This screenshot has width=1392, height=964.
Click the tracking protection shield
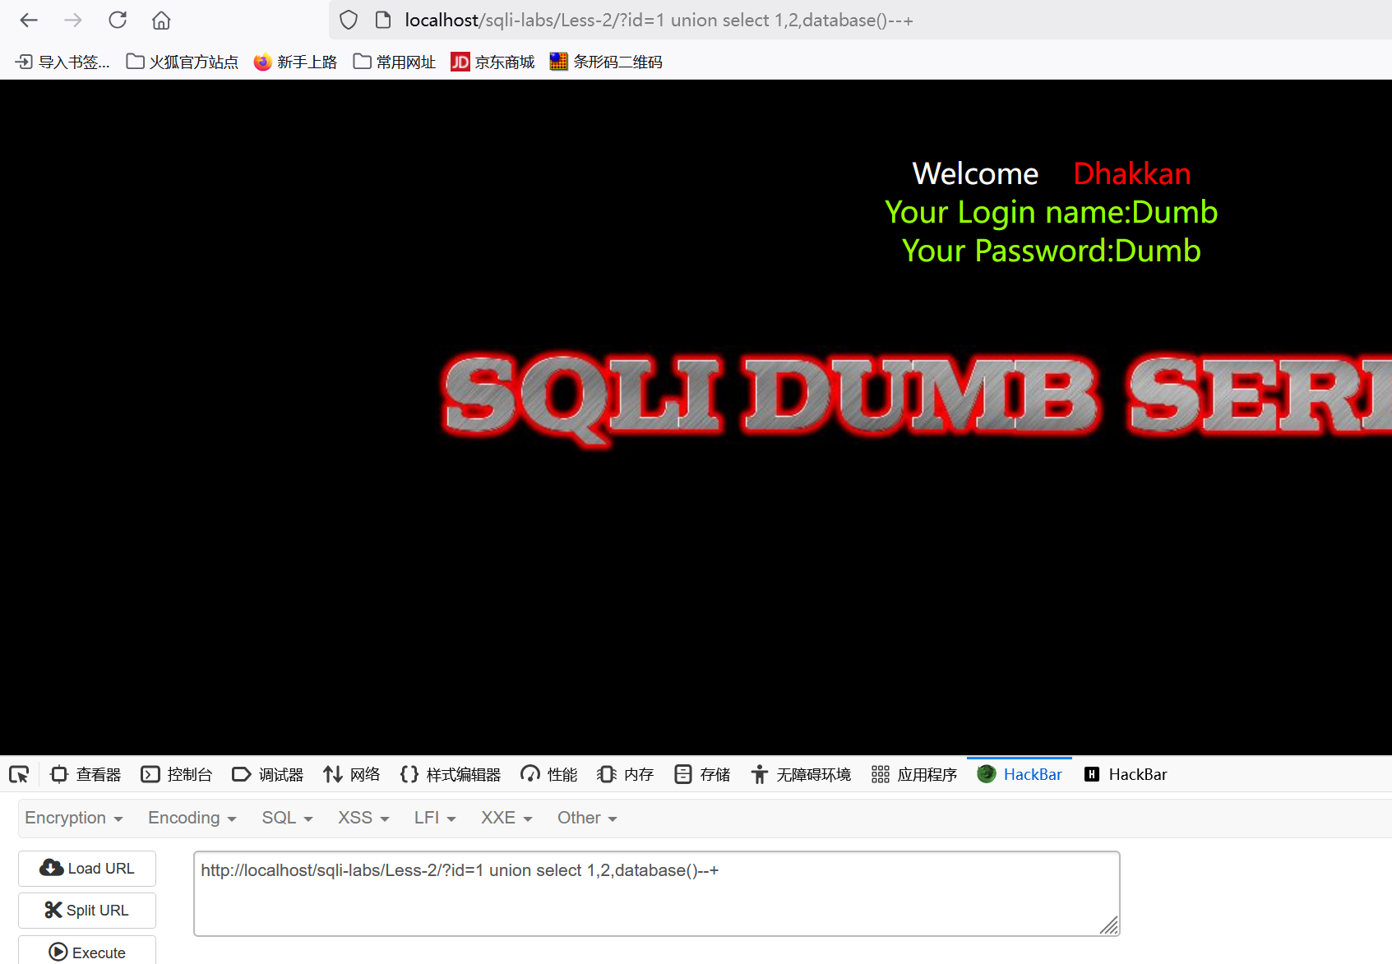click(348, 20)
